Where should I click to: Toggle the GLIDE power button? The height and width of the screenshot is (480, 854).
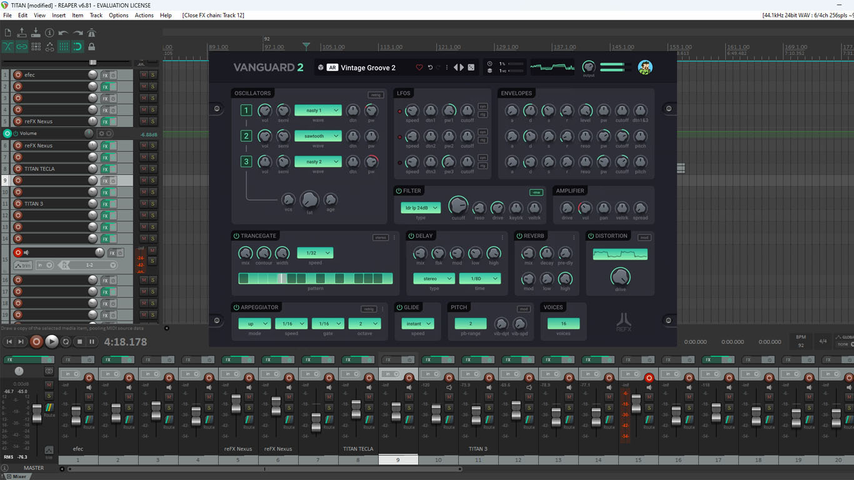399,307
